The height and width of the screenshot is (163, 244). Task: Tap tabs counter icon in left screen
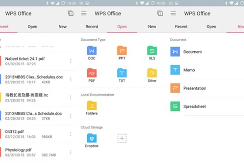click(x=70, y=14)
